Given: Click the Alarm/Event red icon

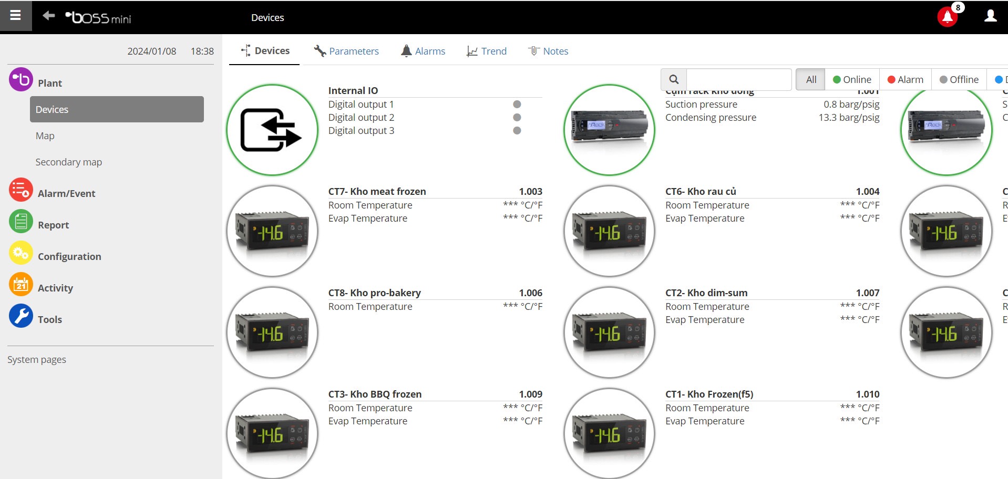Looking at the screenshot, I should tap(21, 190).
